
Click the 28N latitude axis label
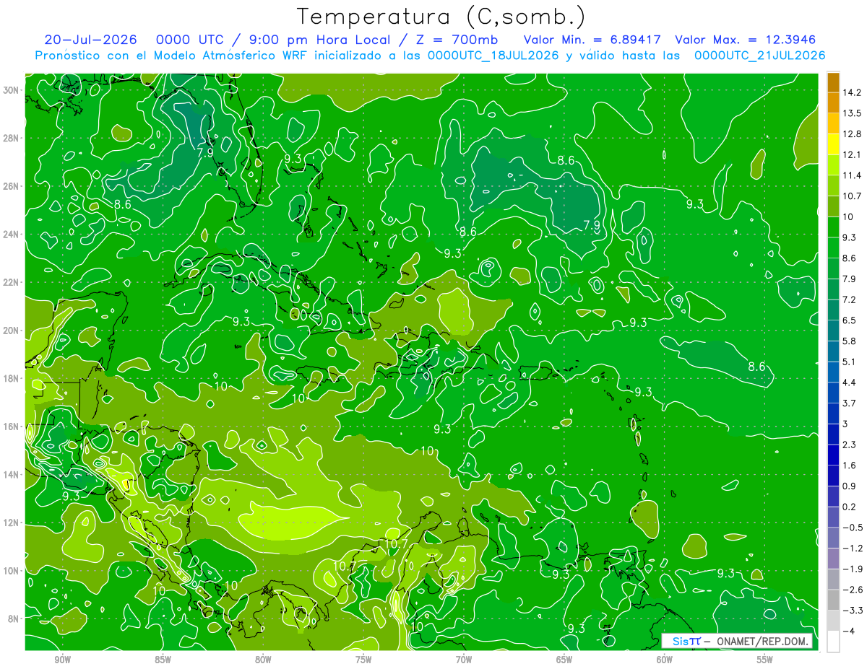(11, 138)
